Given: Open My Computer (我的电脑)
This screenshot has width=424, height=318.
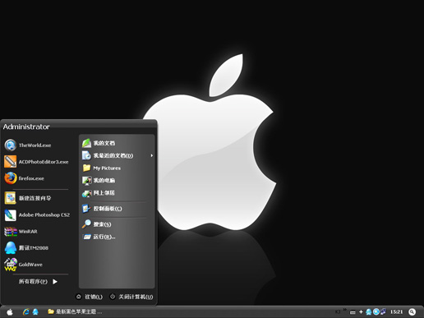Looking at the screenshot, I should coord(99,180).
